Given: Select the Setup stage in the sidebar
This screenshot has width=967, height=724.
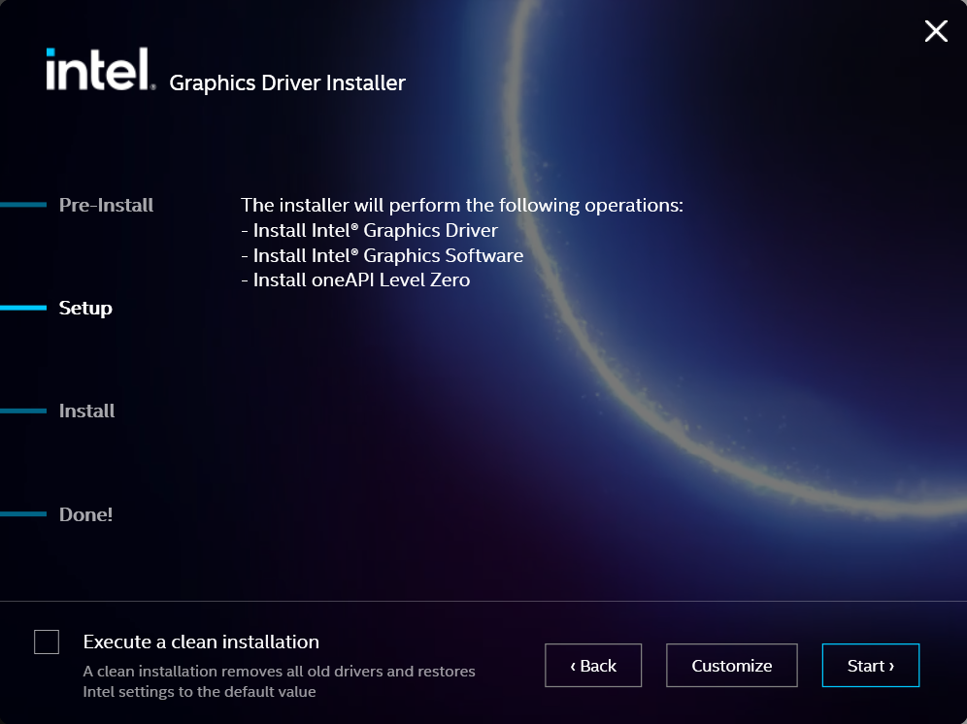Looking at the screenshot, I should [85, 308].
